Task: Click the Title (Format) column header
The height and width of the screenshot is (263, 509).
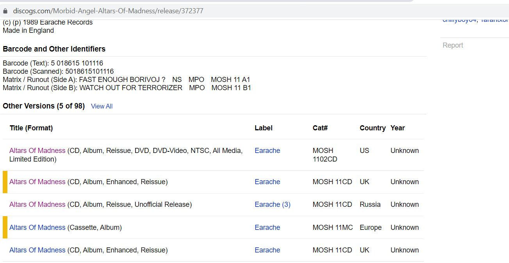Action: 31,128
